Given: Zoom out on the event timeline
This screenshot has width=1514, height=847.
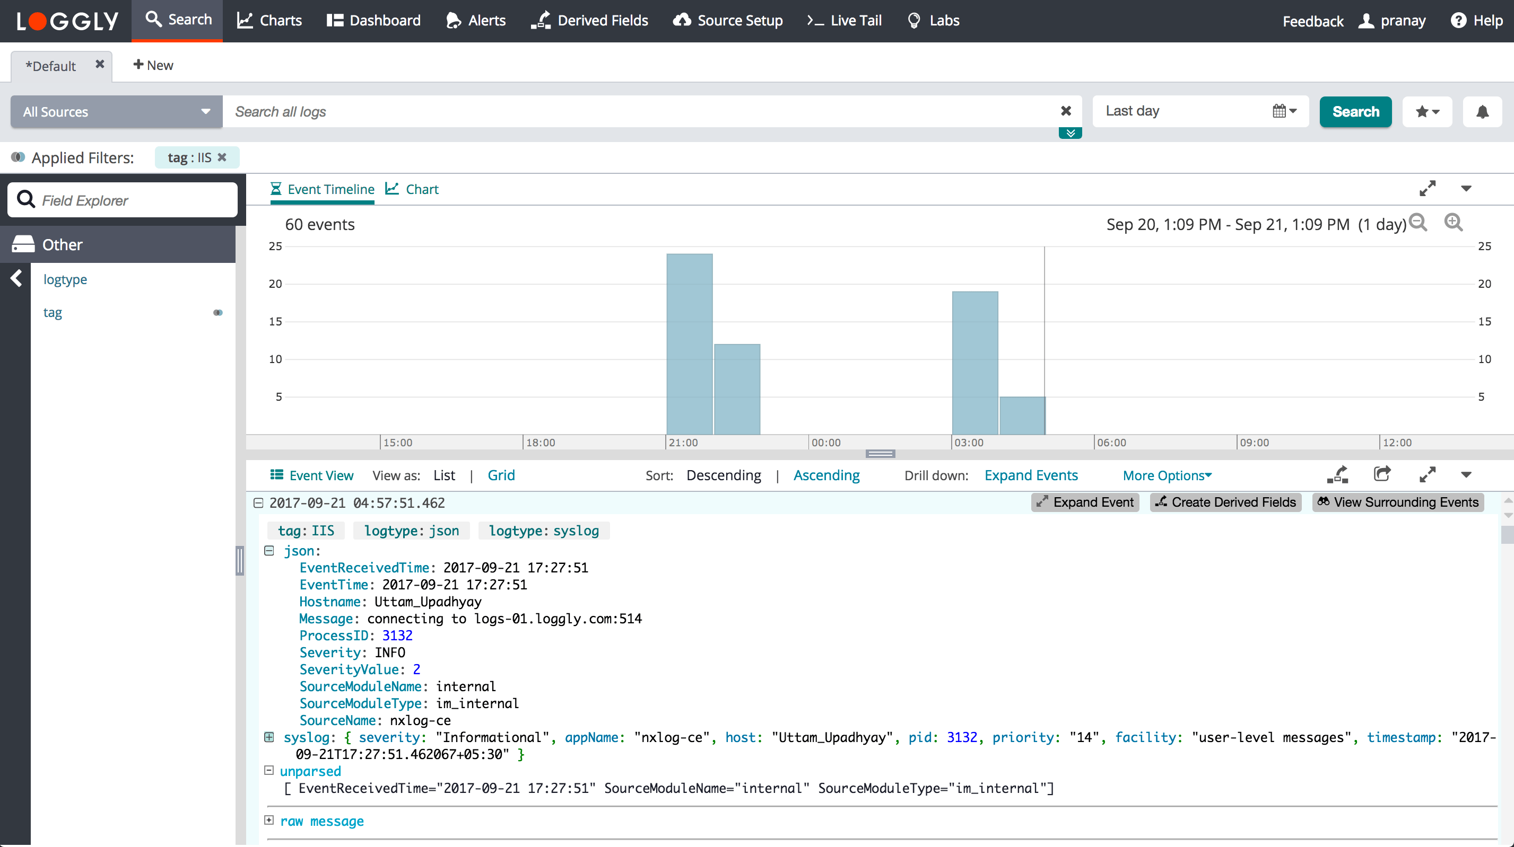Looking at the screenshot, I should 1418,223.
